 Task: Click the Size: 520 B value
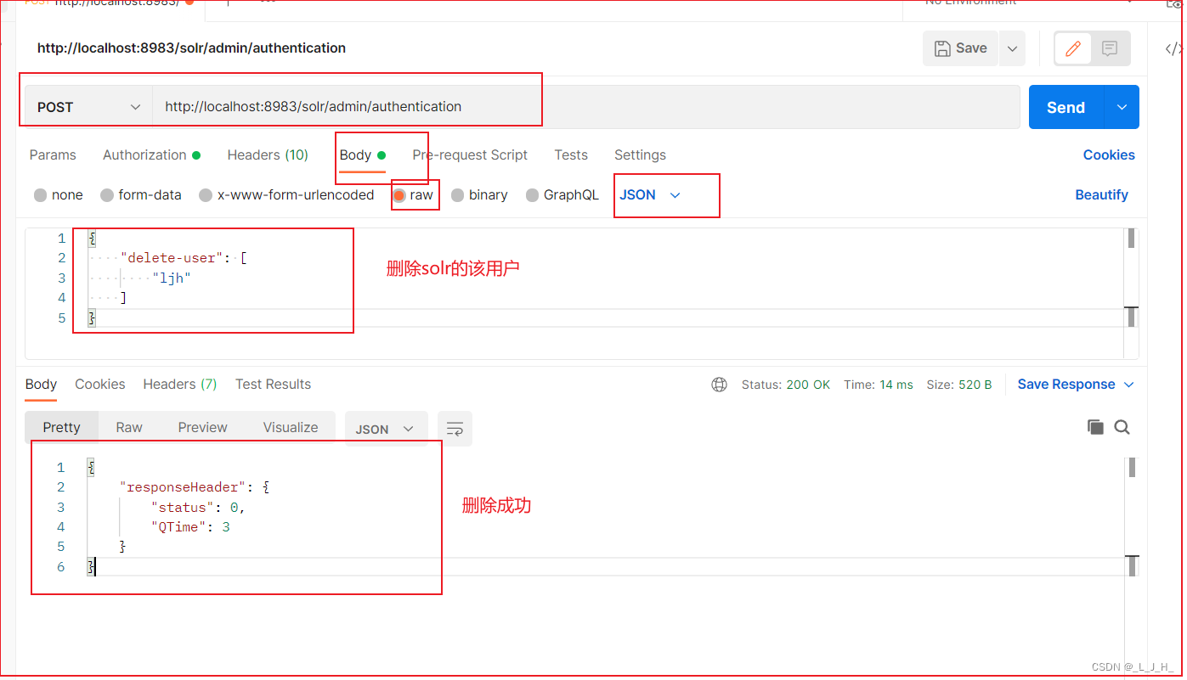(959, 385)
